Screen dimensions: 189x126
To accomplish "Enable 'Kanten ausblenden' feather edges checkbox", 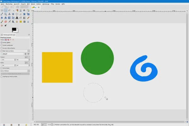I will click(2, 45).
